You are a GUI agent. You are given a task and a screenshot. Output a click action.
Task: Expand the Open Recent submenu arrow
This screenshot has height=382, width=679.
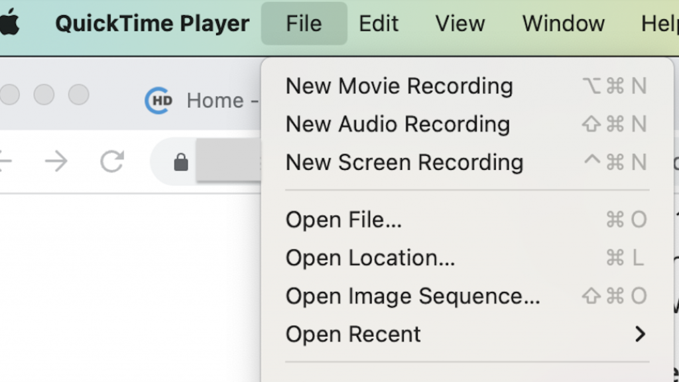(640, 334)
